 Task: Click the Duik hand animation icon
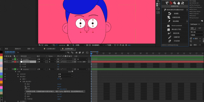click(179, 3)
